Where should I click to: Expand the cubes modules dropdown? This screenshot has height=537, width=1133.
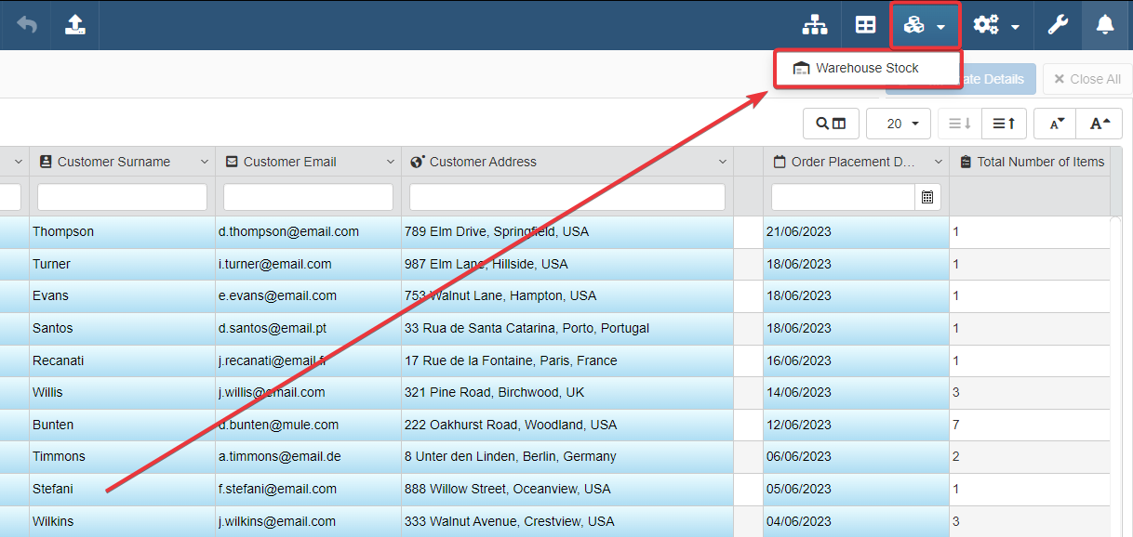pos(924,25)
